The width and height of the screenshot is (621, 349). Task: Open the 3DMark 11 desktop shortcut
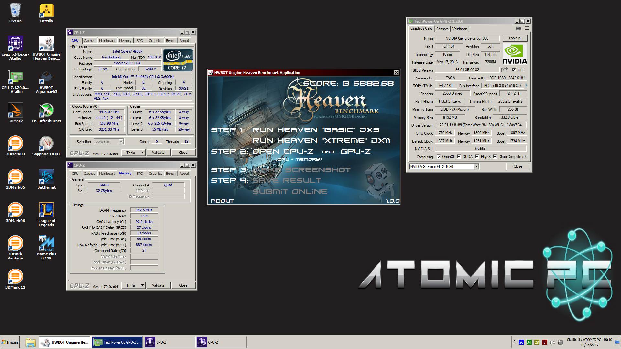click(15, 279)
